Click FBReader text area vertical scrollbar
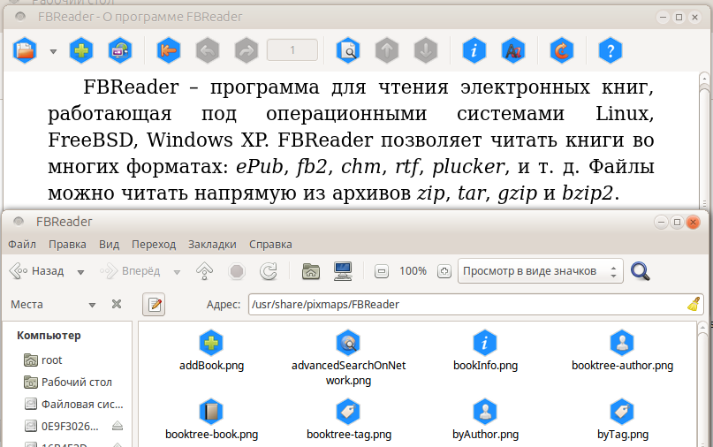The width and height of the screenshot is (713, 447). [x=704, y=141]
